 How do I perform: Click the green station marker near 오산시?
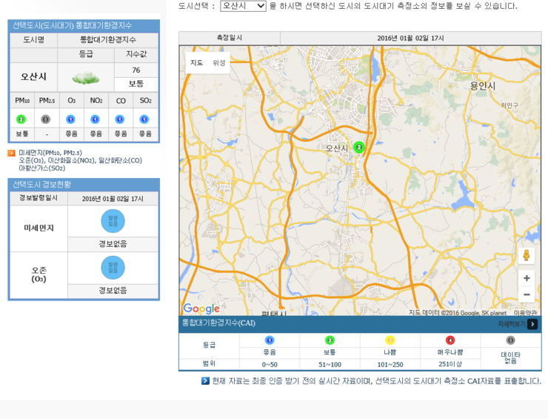pyautogui.click(x=359, y=148)
